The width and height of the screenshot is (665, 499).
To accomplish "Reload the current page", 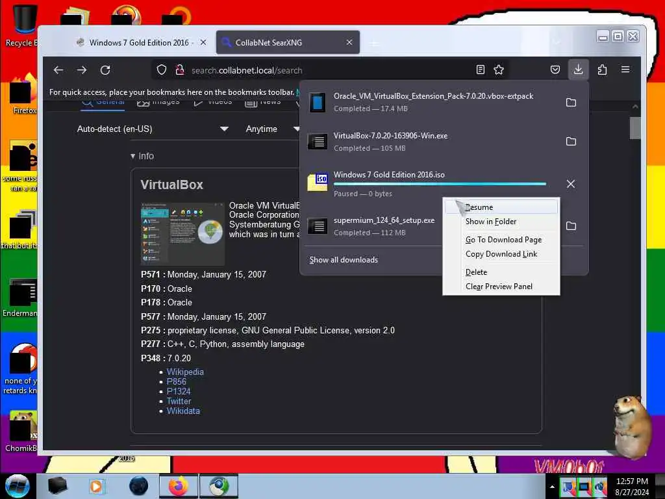I will click(x=105, y=70).
